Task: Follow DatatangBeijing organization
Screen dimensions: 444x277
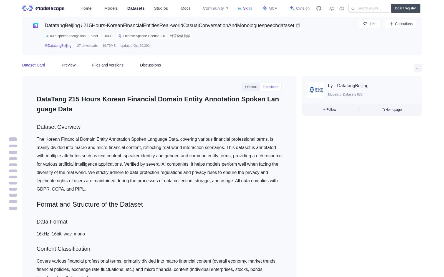Action: pyautogui.click(x=329, y=110)
